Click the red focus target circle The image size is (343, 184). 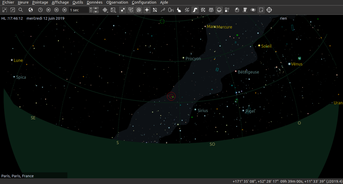(x=171, y=96)
